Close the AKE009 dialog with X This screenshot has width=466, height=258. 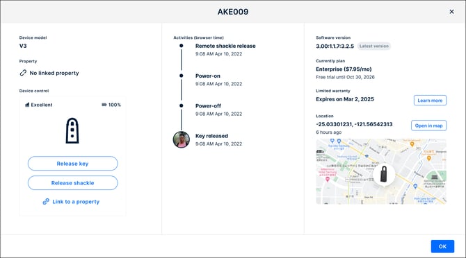(451, 12)
